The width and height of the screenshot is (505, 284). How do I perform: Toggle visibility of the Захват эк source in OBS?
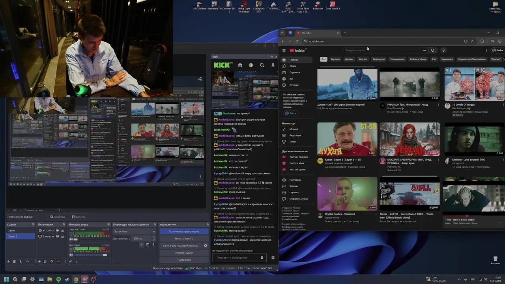57,236
